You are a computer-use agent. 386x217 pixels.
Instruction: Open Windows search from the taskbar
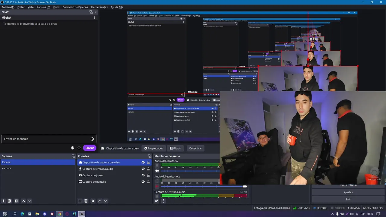point(14,214)
